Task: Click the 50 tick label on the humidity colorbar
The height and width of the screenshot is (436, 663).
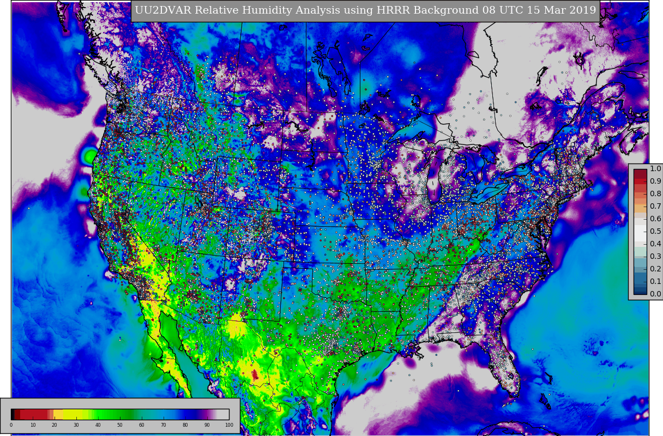Action: point(120,425)
